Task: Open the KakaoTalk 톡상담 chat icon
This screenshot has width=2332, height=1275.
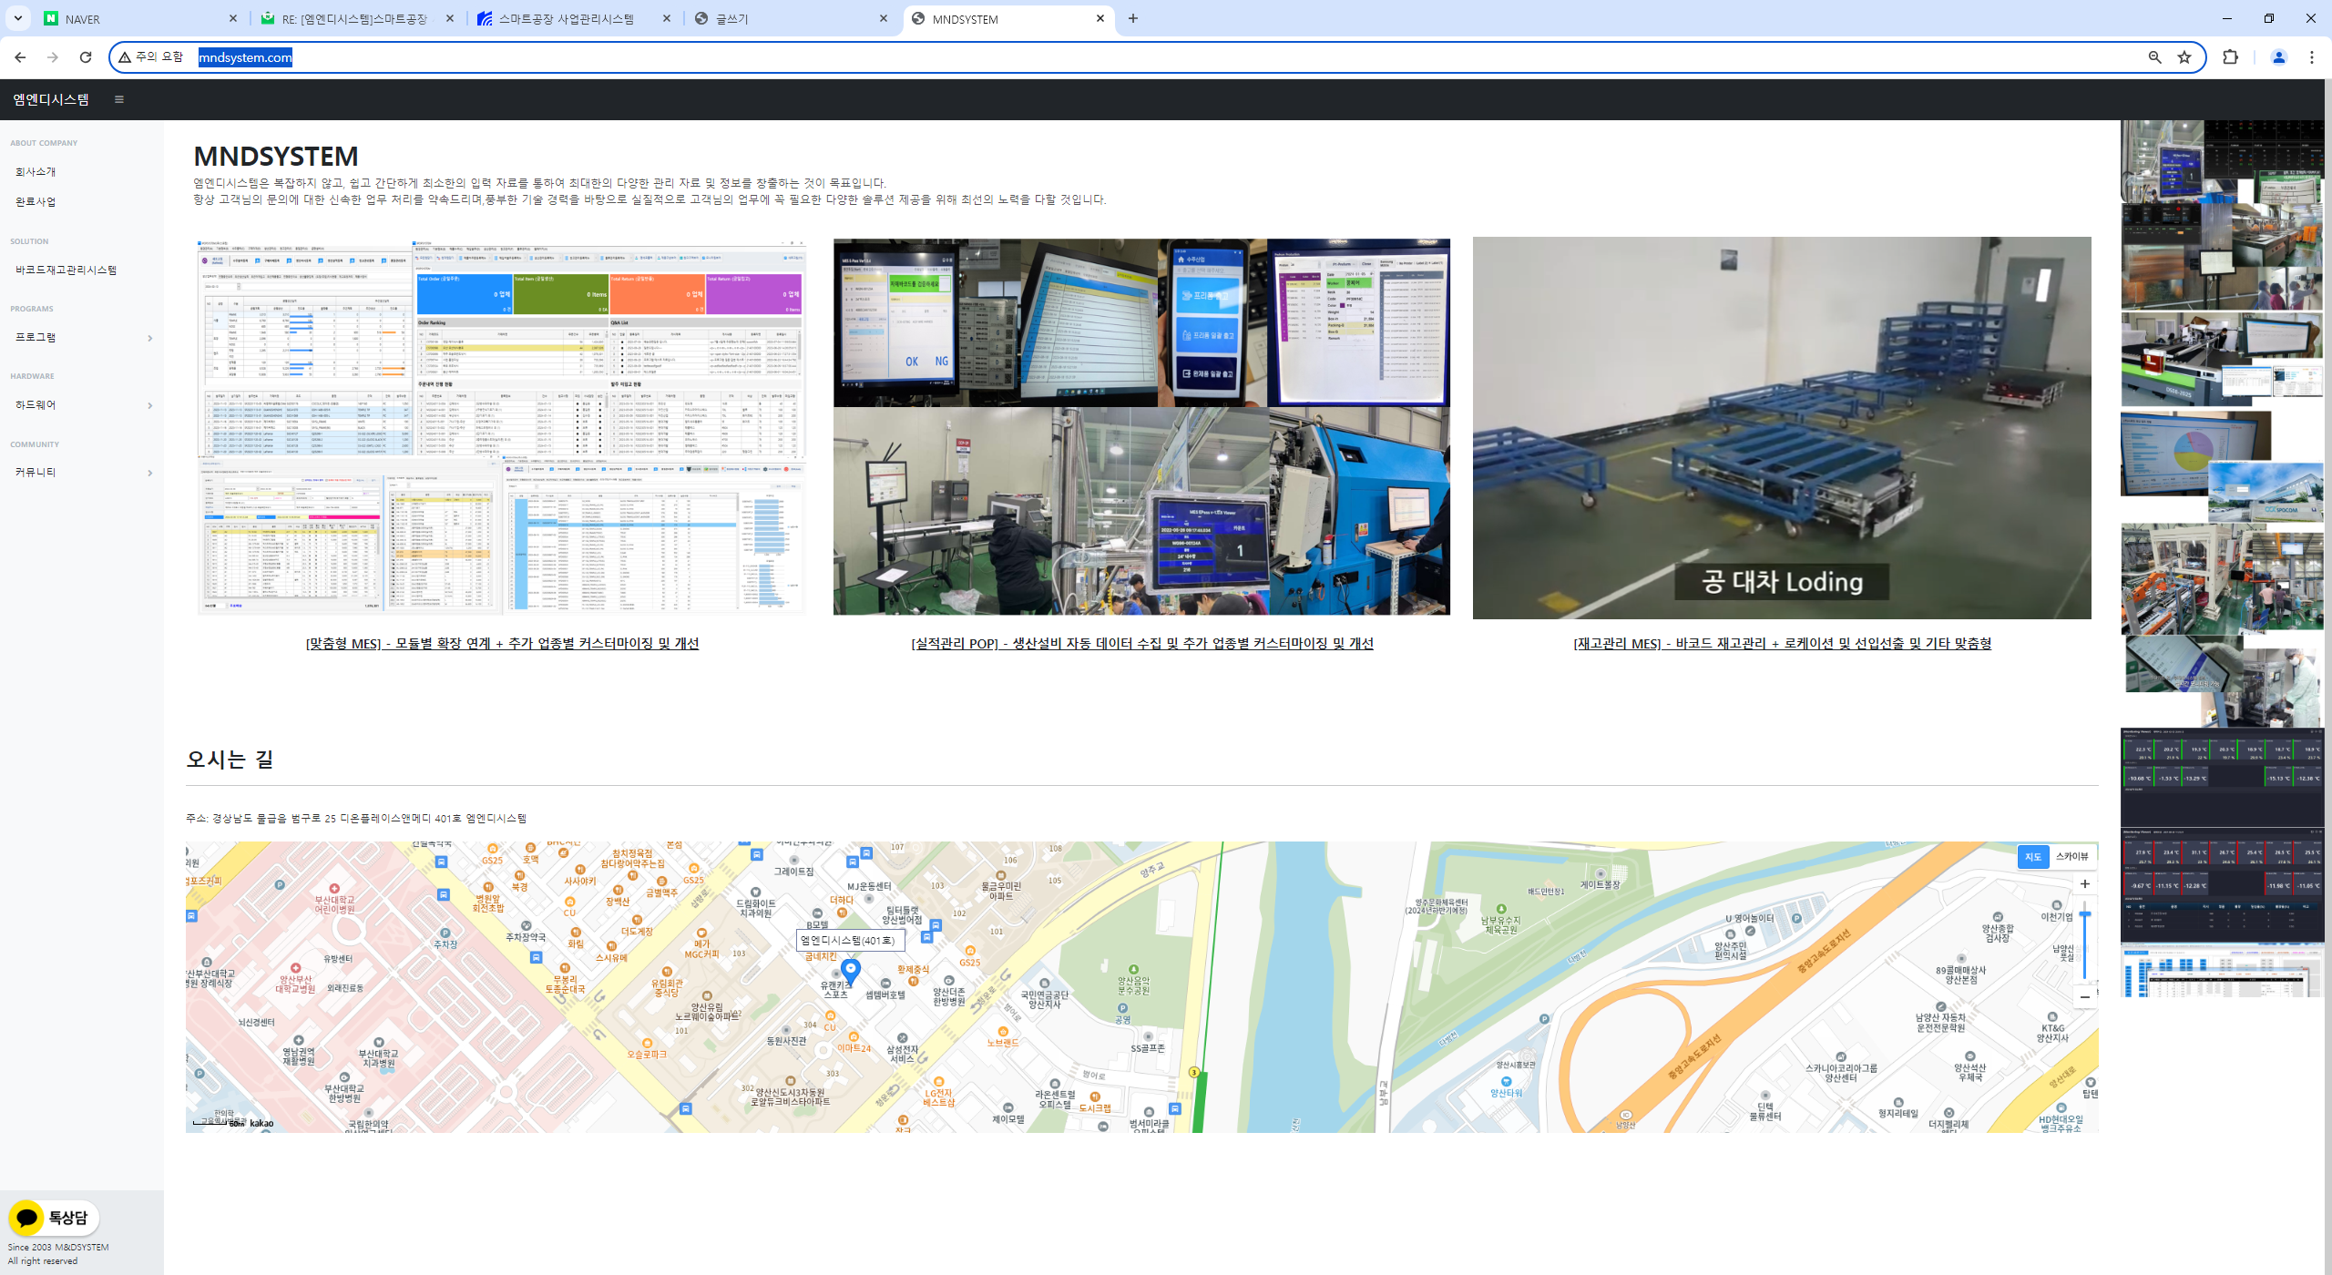Action: pos(53,1218)
